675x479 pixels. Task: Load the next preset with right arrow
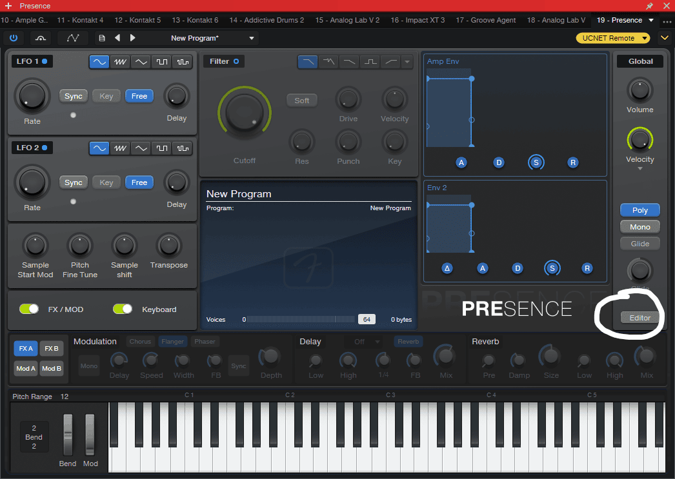[133, 38]
